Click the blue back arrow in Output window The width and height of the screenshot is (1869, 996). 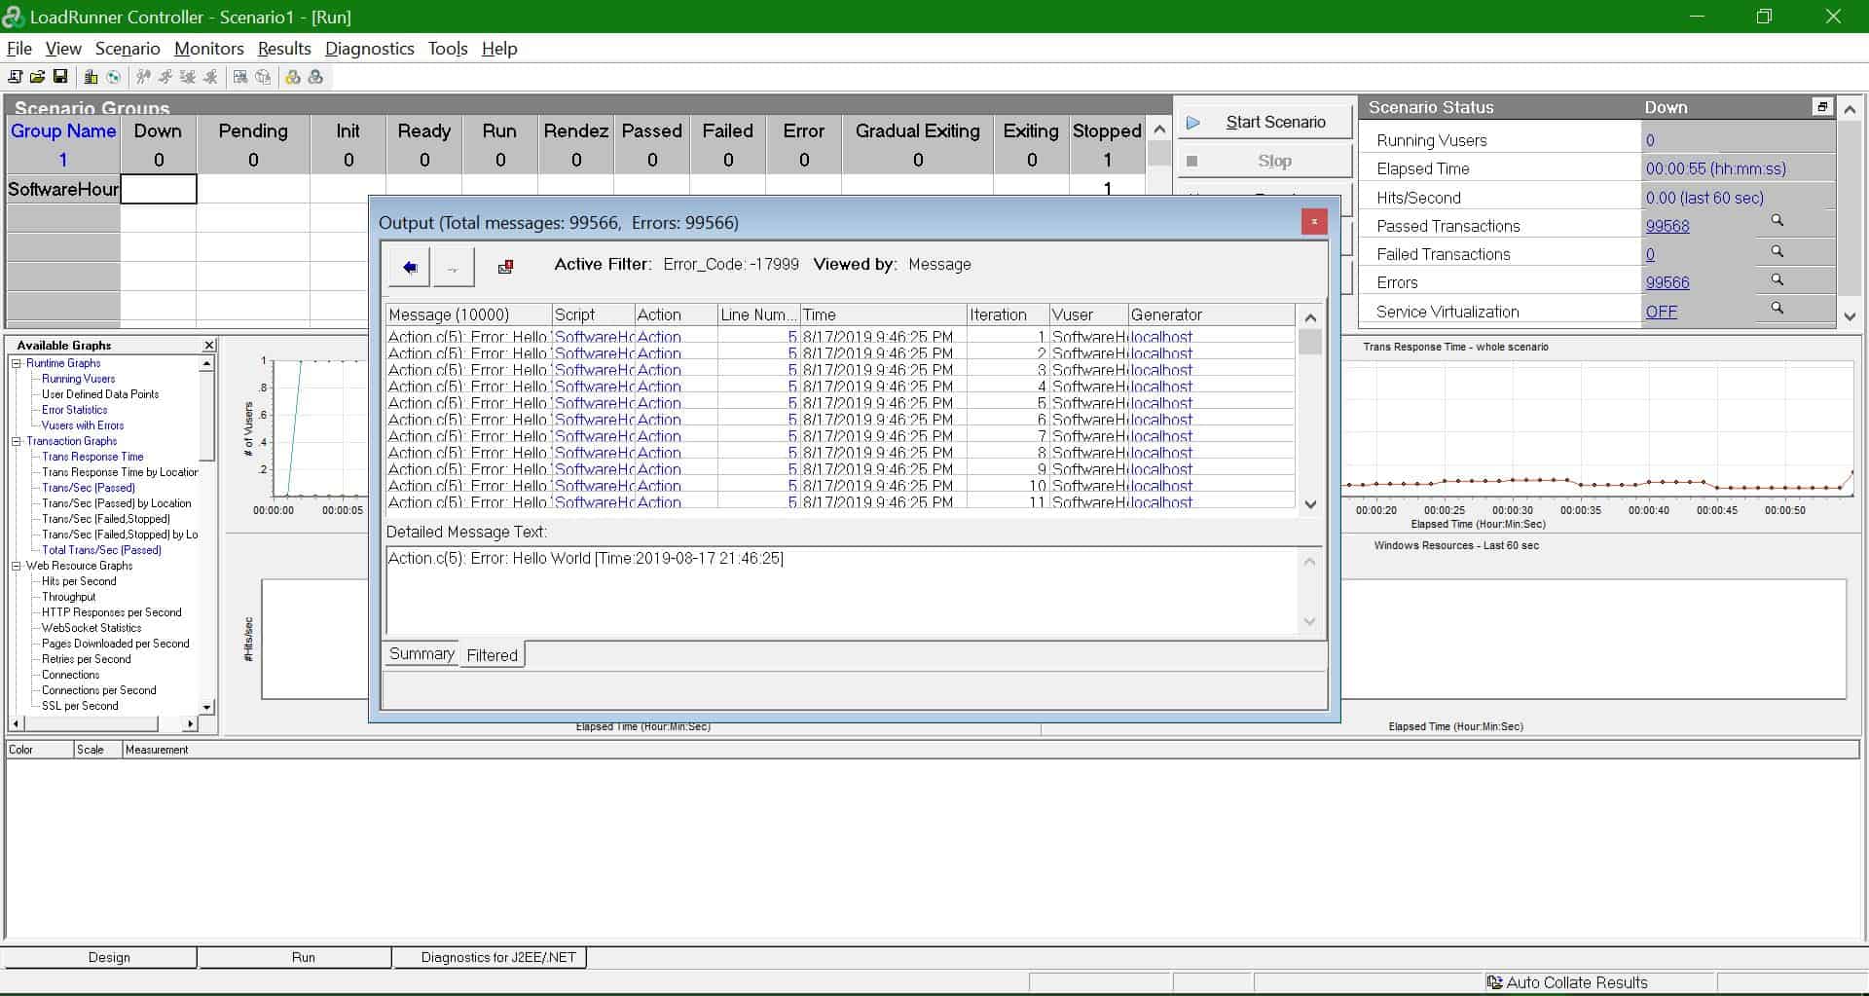[x=409, y=267]
